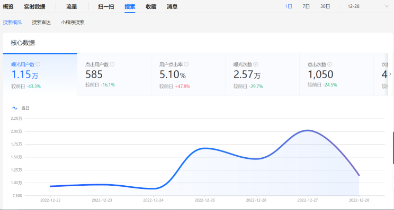Image resolution: width=394 pixels, height=210 pixels.
Task: Click the 2022-12-23 axis label
Action: tap(102, 200)
